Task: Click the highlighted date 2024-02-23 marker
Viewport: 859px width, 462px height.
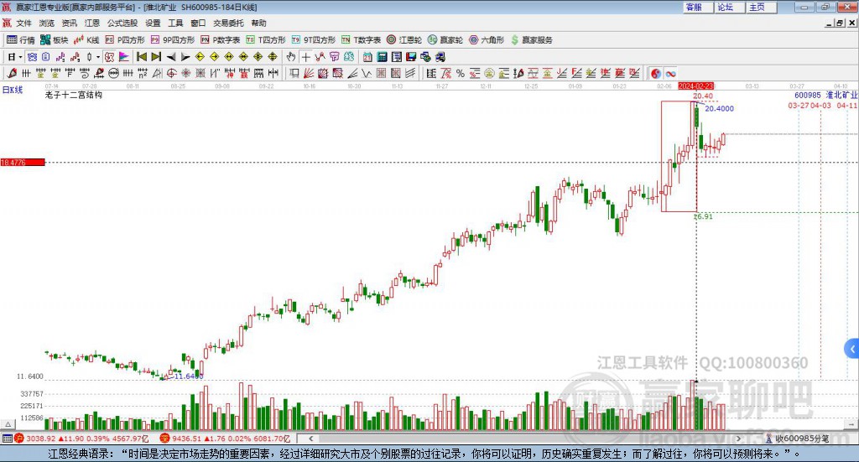Action: point(695,86)
